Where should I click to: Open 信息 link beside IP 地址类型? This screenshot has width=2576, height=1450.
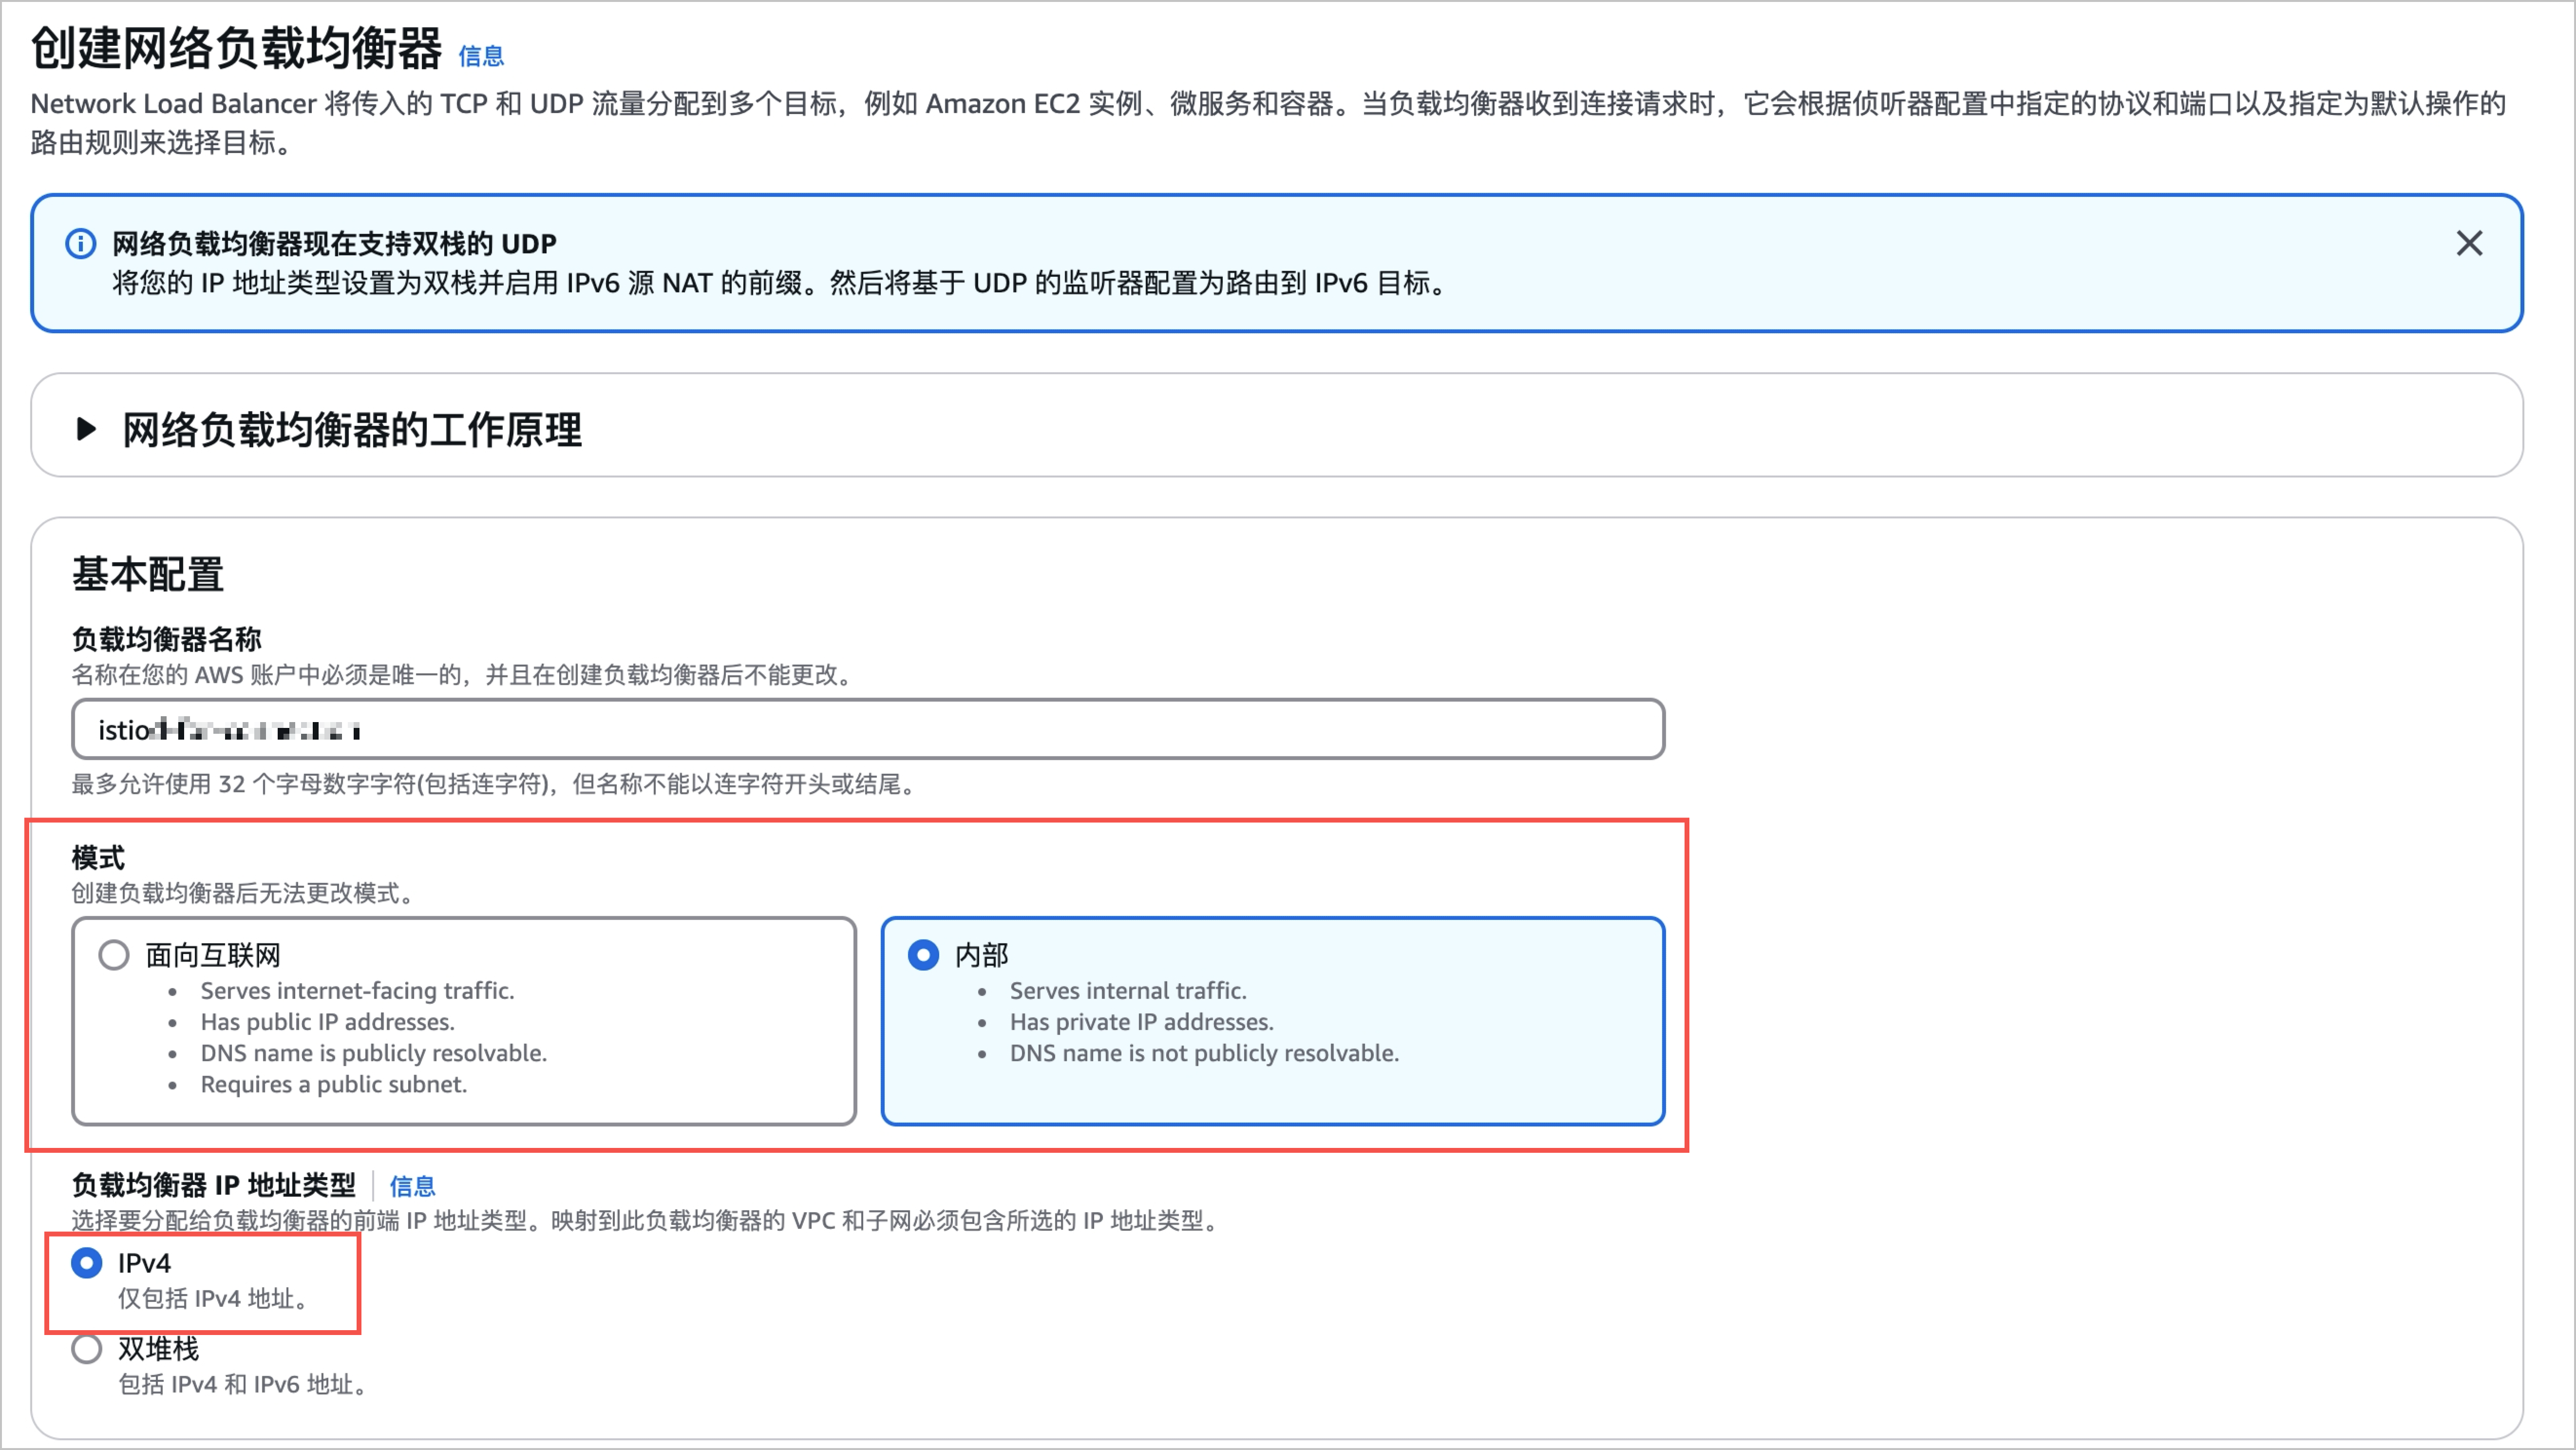pos(412,1186)
